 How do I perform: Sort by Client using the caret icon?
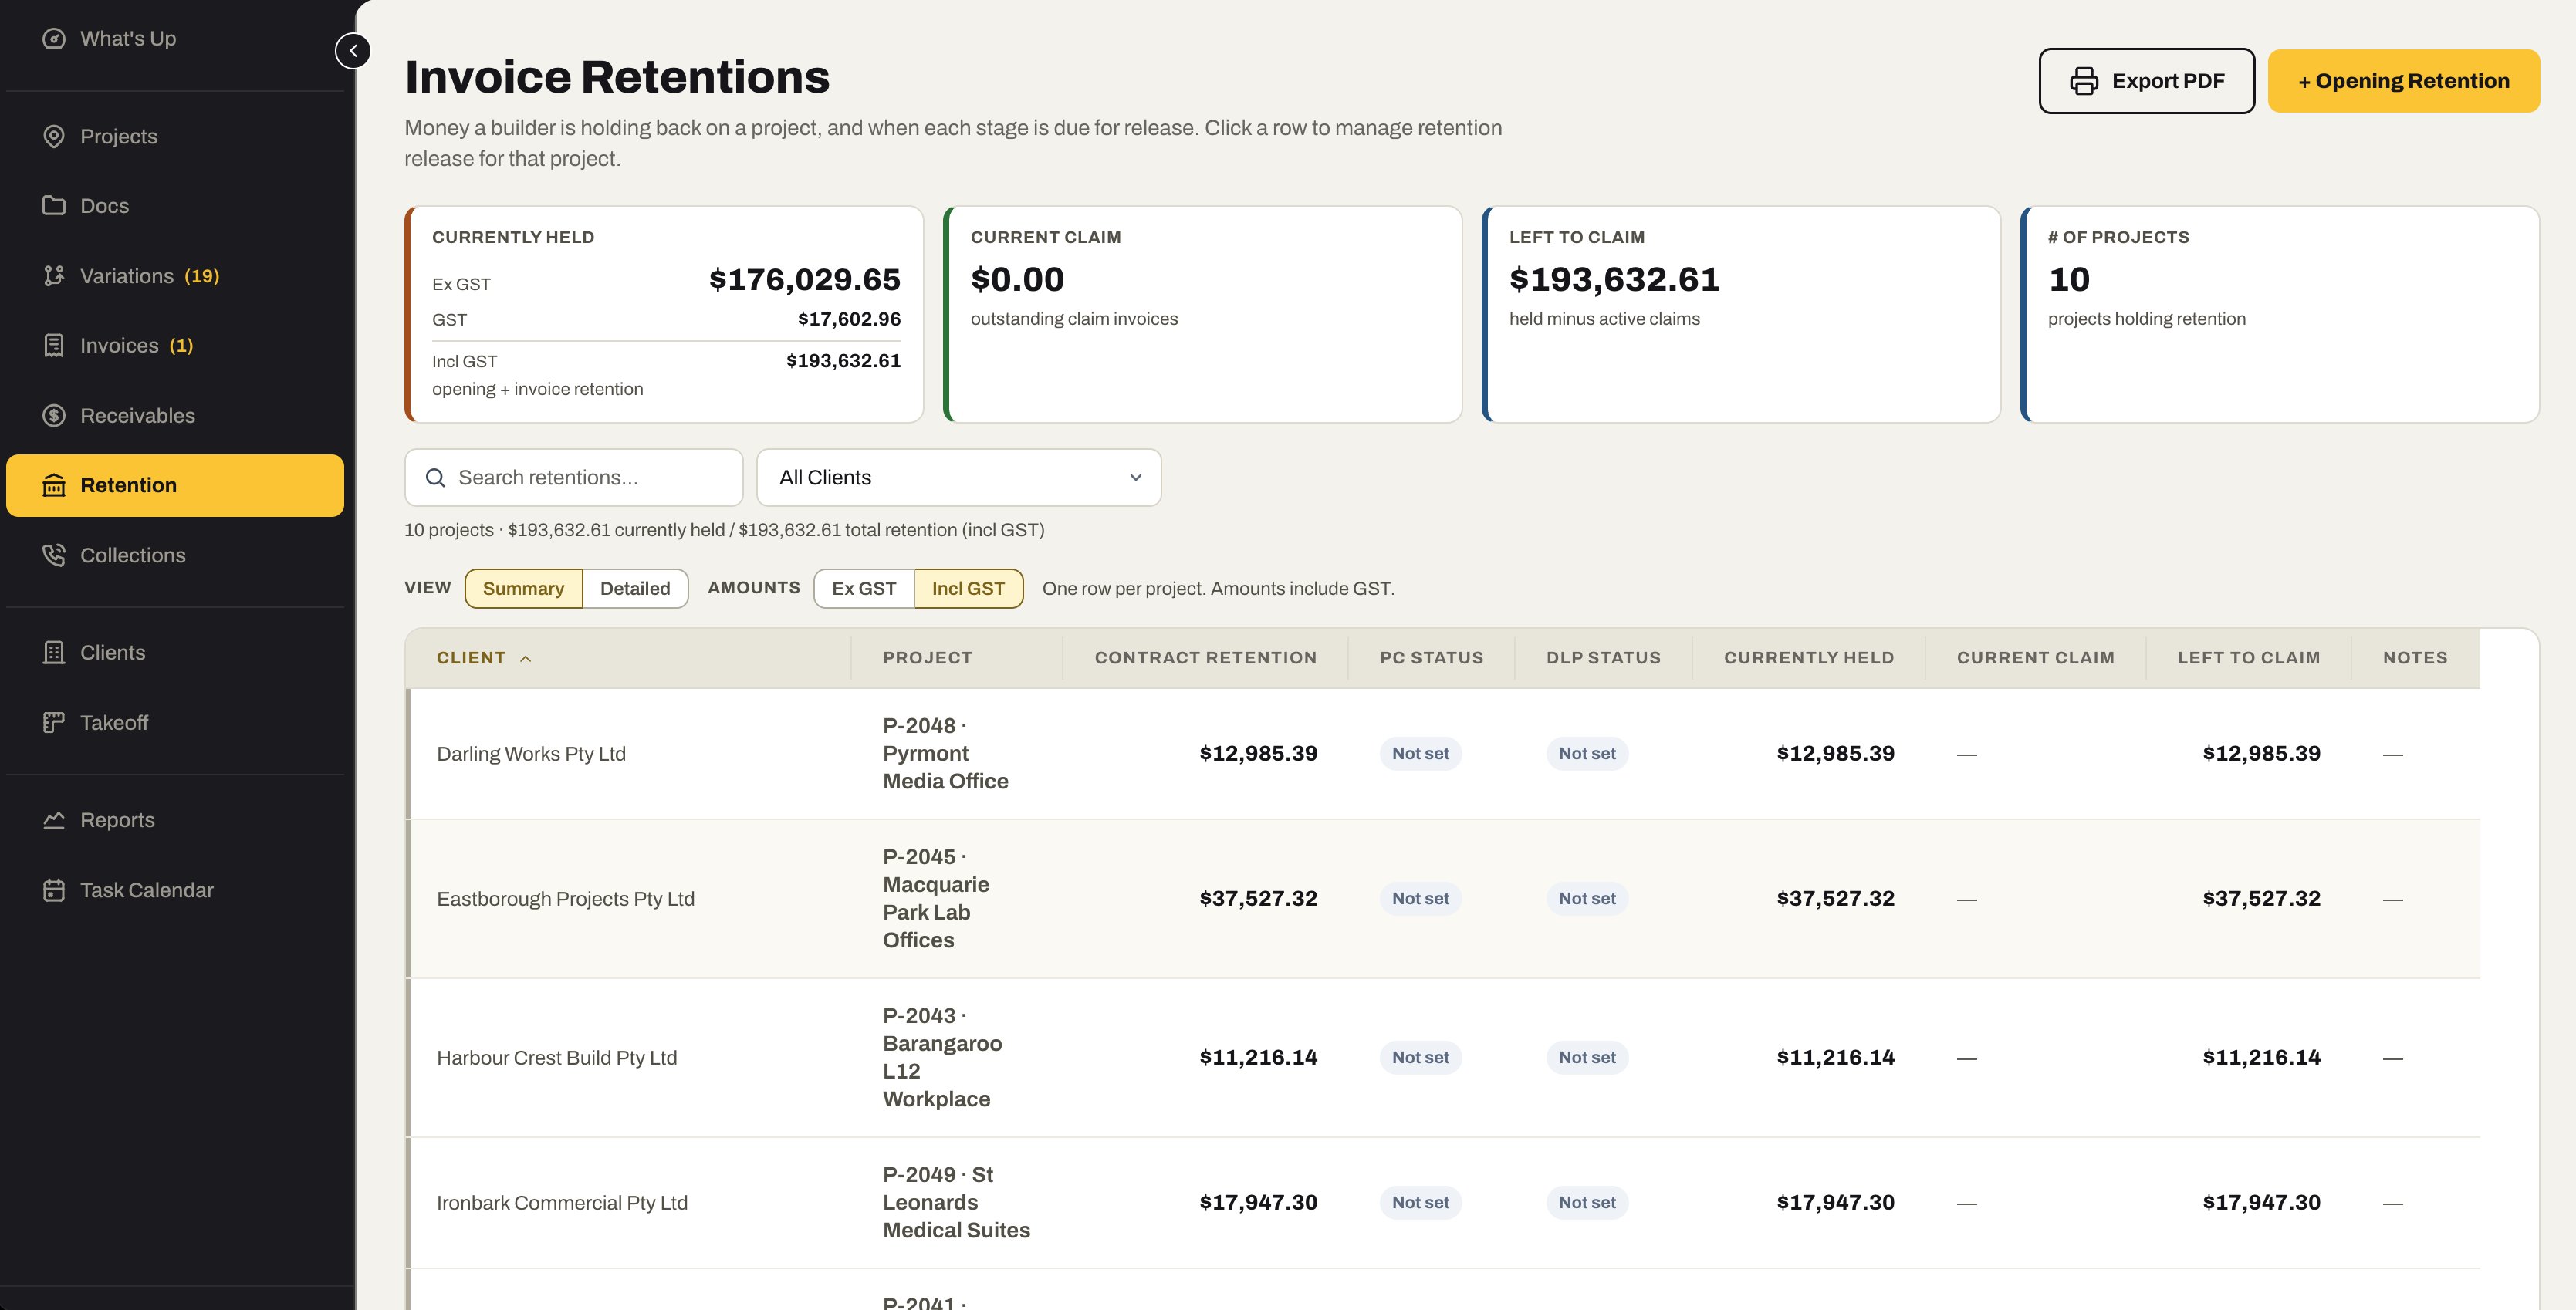[526, 658]
